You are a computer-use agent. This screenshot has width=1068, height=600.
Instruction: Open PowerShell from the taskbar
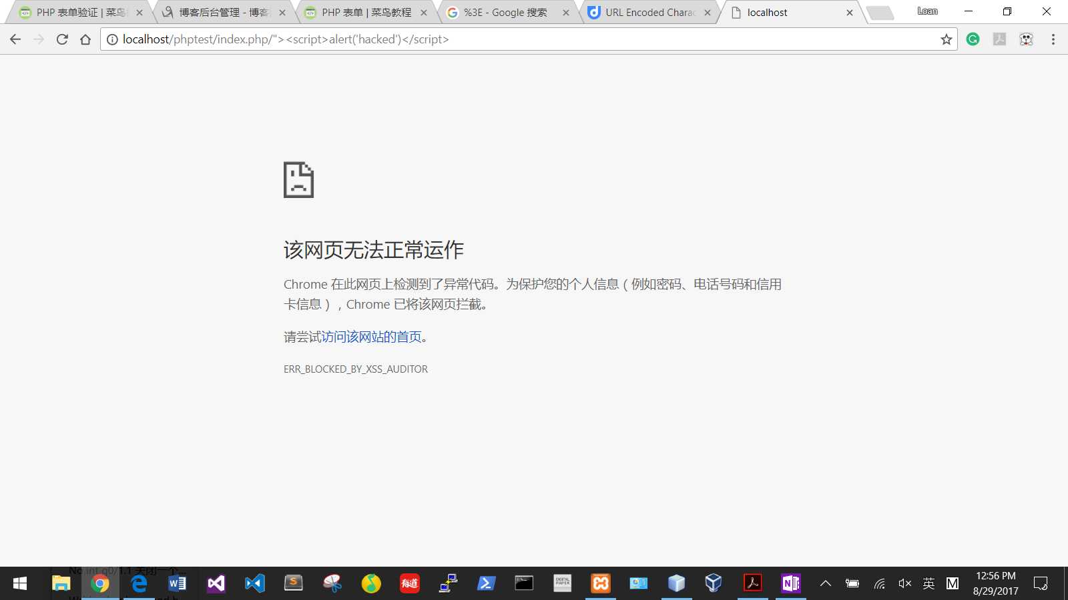(486, 583)
